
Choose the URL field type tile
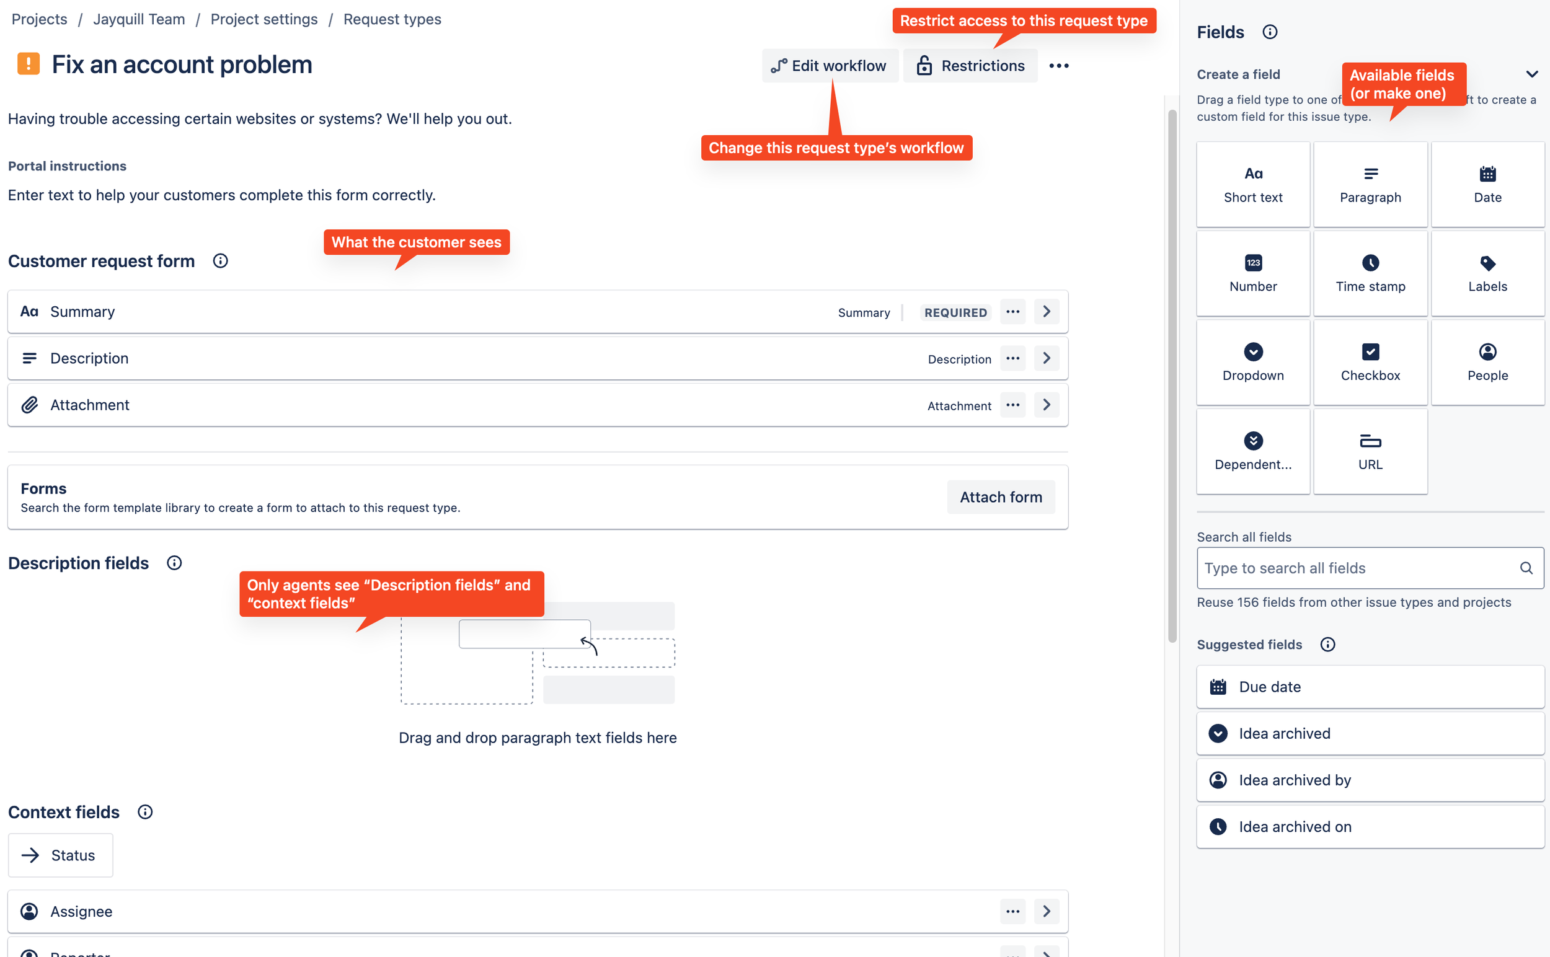point(1370,451)
